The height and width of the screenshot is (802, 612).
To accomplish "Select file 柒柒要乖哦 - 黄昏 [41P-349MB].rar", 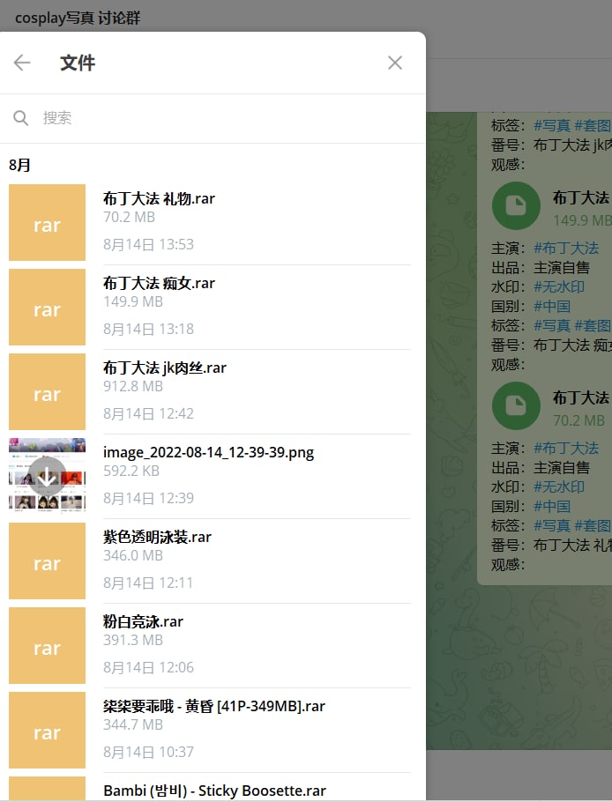I will pos(214,706).
